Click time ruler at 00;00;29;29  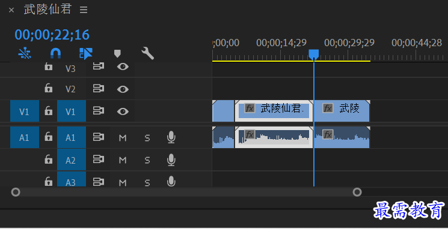click(349, 43)
